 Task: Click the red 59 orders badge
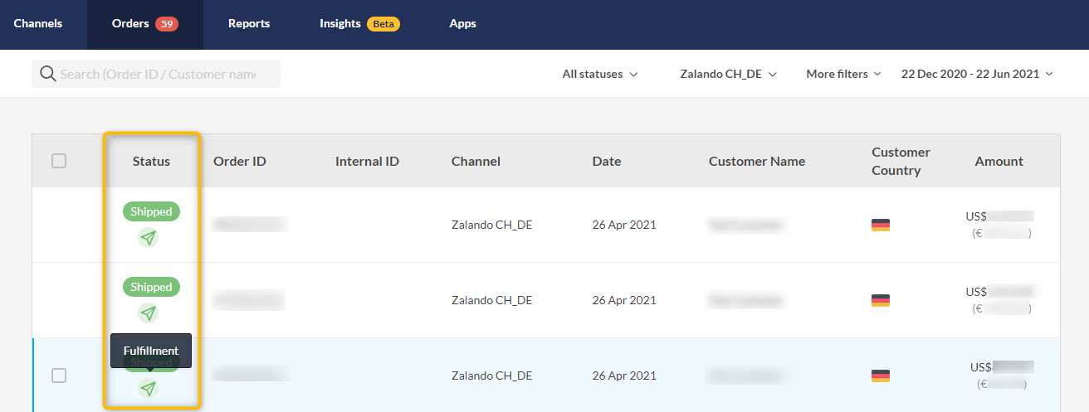[x=166, y=24]
